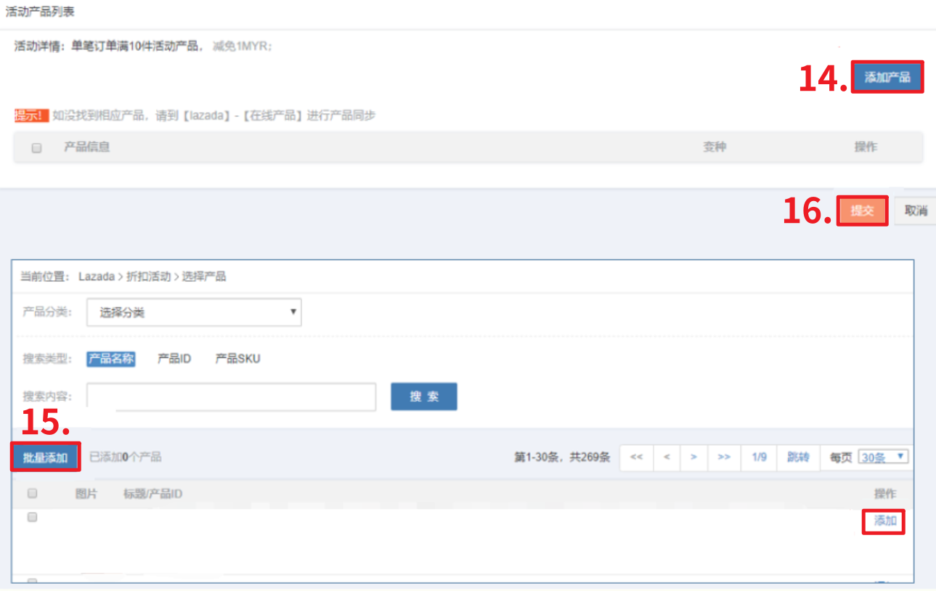Viewport: 936px width, 591px height.
Task: Tick select-all checkbox in 产品信息 header
Action: click(x=36, y=147)
